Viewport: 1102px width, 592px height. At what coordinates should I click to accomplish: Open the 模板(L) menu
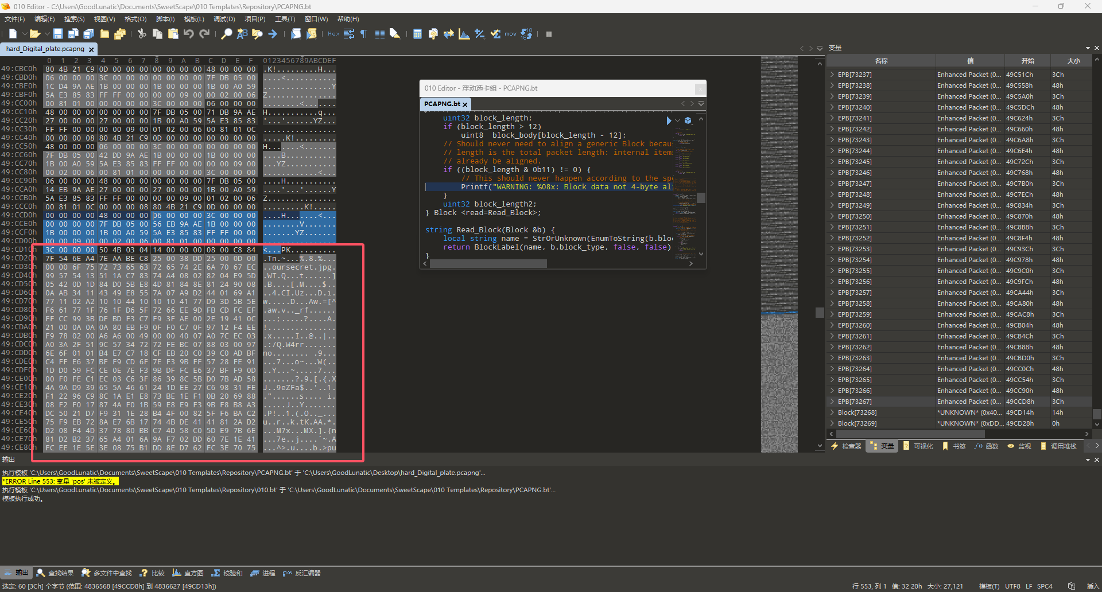194,19
